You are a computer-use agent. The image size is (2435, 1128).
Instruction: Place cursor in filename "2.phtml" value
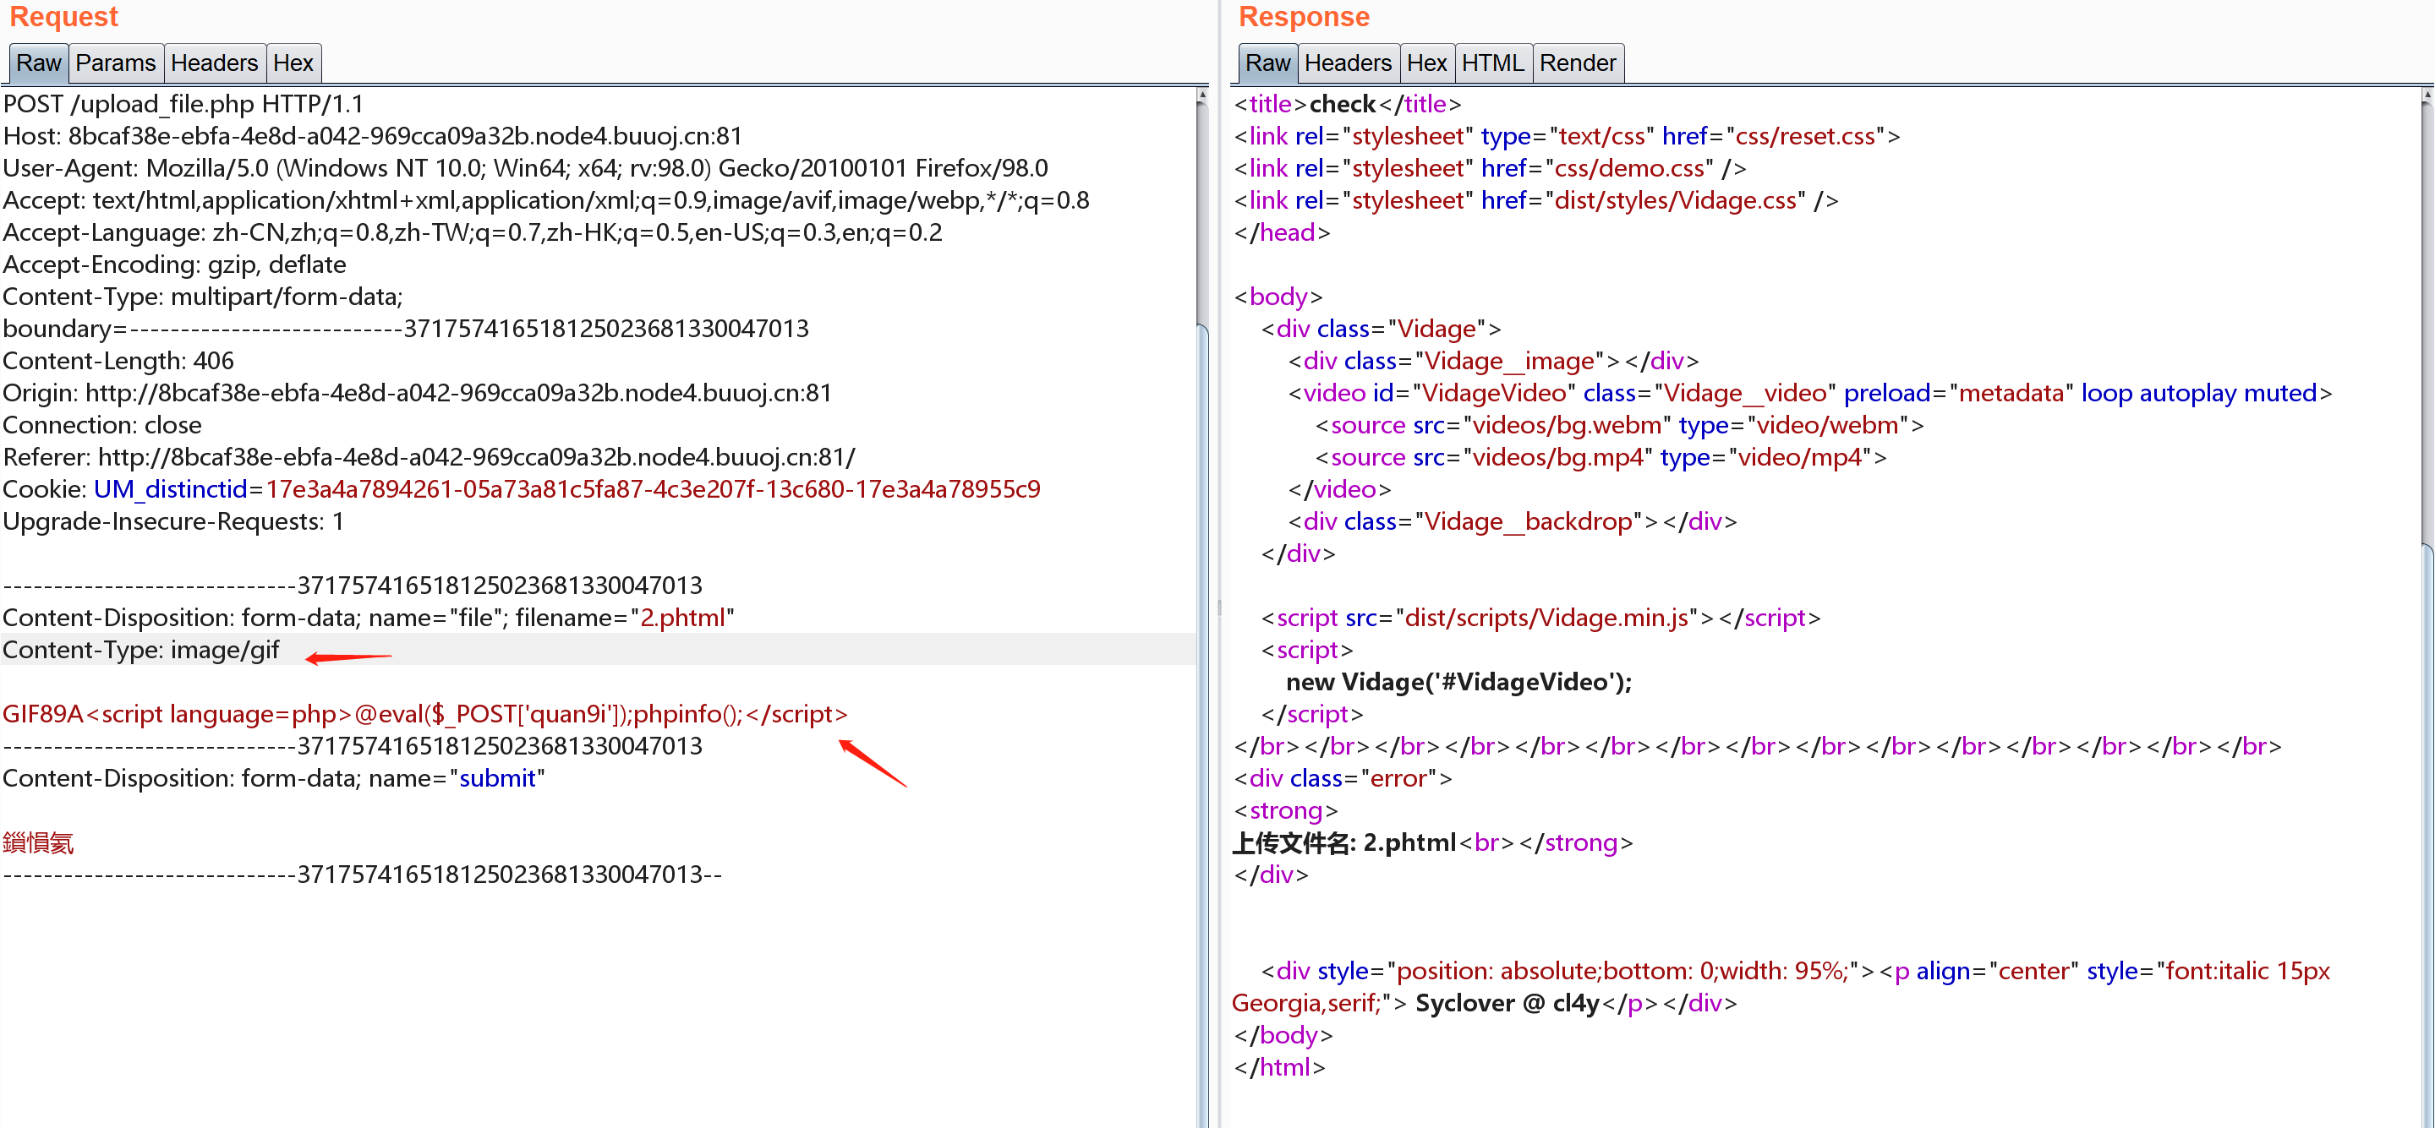pyautogui.click(x=681, y=618)
